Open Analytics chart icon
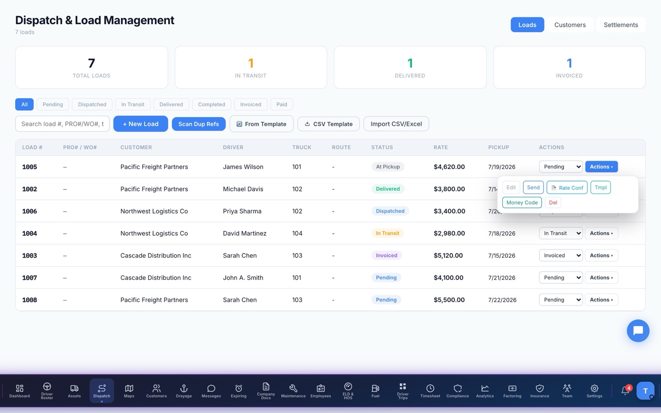Viewport: 661px width, 413px height. [485, 391]
